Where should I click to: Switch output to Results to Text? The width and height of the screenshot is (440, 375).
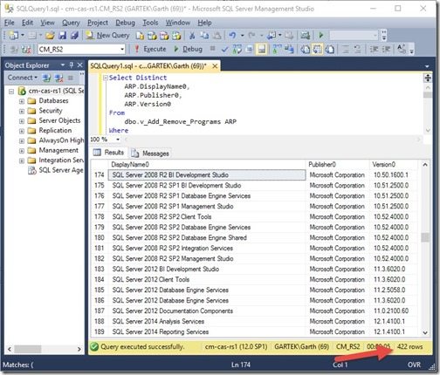(305, 49)
